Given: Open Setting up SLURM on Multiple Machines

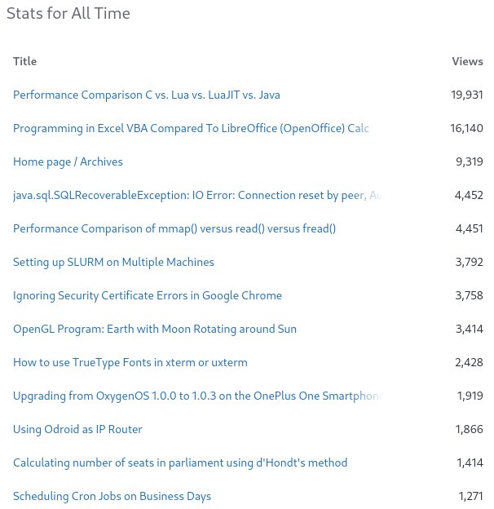Looking at the screenshot, I should (x=113, y=262).
